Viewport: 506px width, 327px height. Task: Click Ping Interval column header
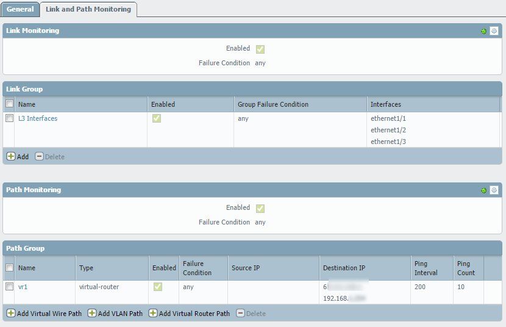pyautogui.click(x=432, y=268)
